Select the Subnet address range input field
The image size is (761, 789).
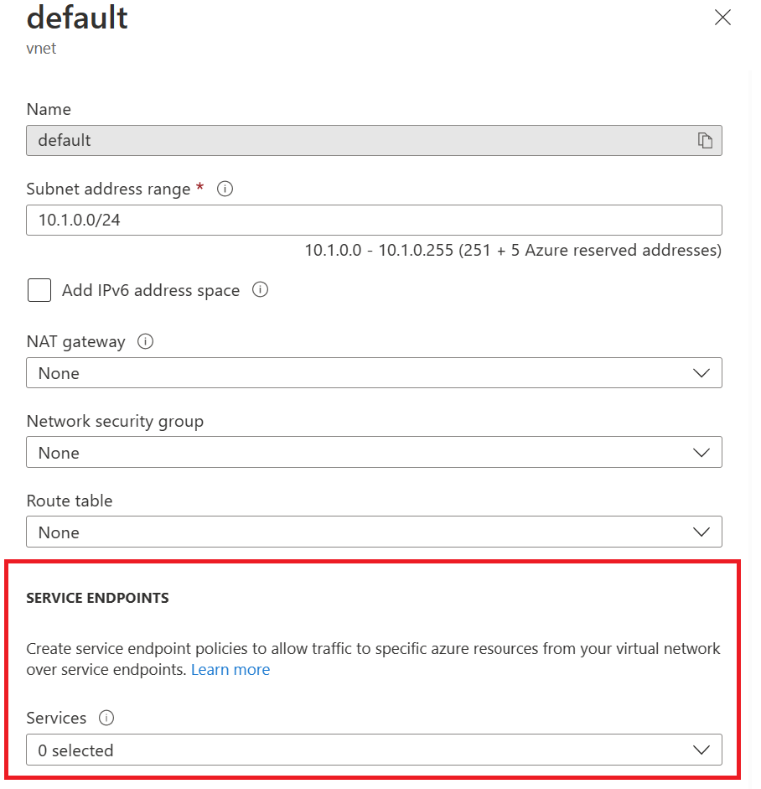(374, 220)
